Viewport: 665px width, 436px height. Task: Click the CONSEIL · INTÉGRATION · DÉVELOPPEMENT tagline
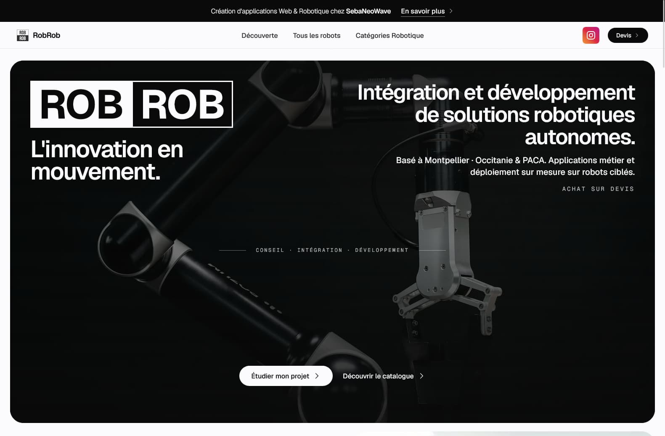point(332,250)
